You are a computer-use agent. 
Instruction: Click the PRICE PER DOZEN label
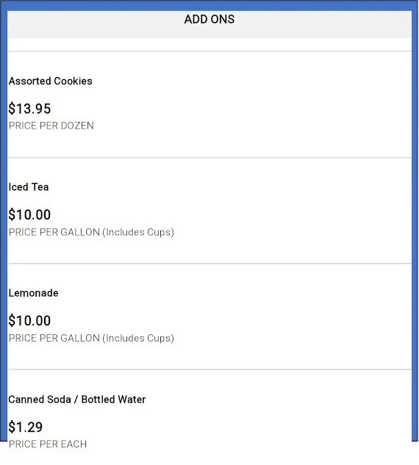coord(51,126)
